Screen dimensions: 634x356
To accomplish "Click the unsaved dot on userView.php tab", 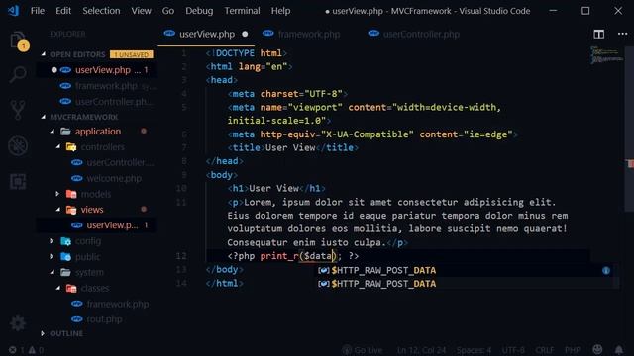I will (x=245, y=35).
